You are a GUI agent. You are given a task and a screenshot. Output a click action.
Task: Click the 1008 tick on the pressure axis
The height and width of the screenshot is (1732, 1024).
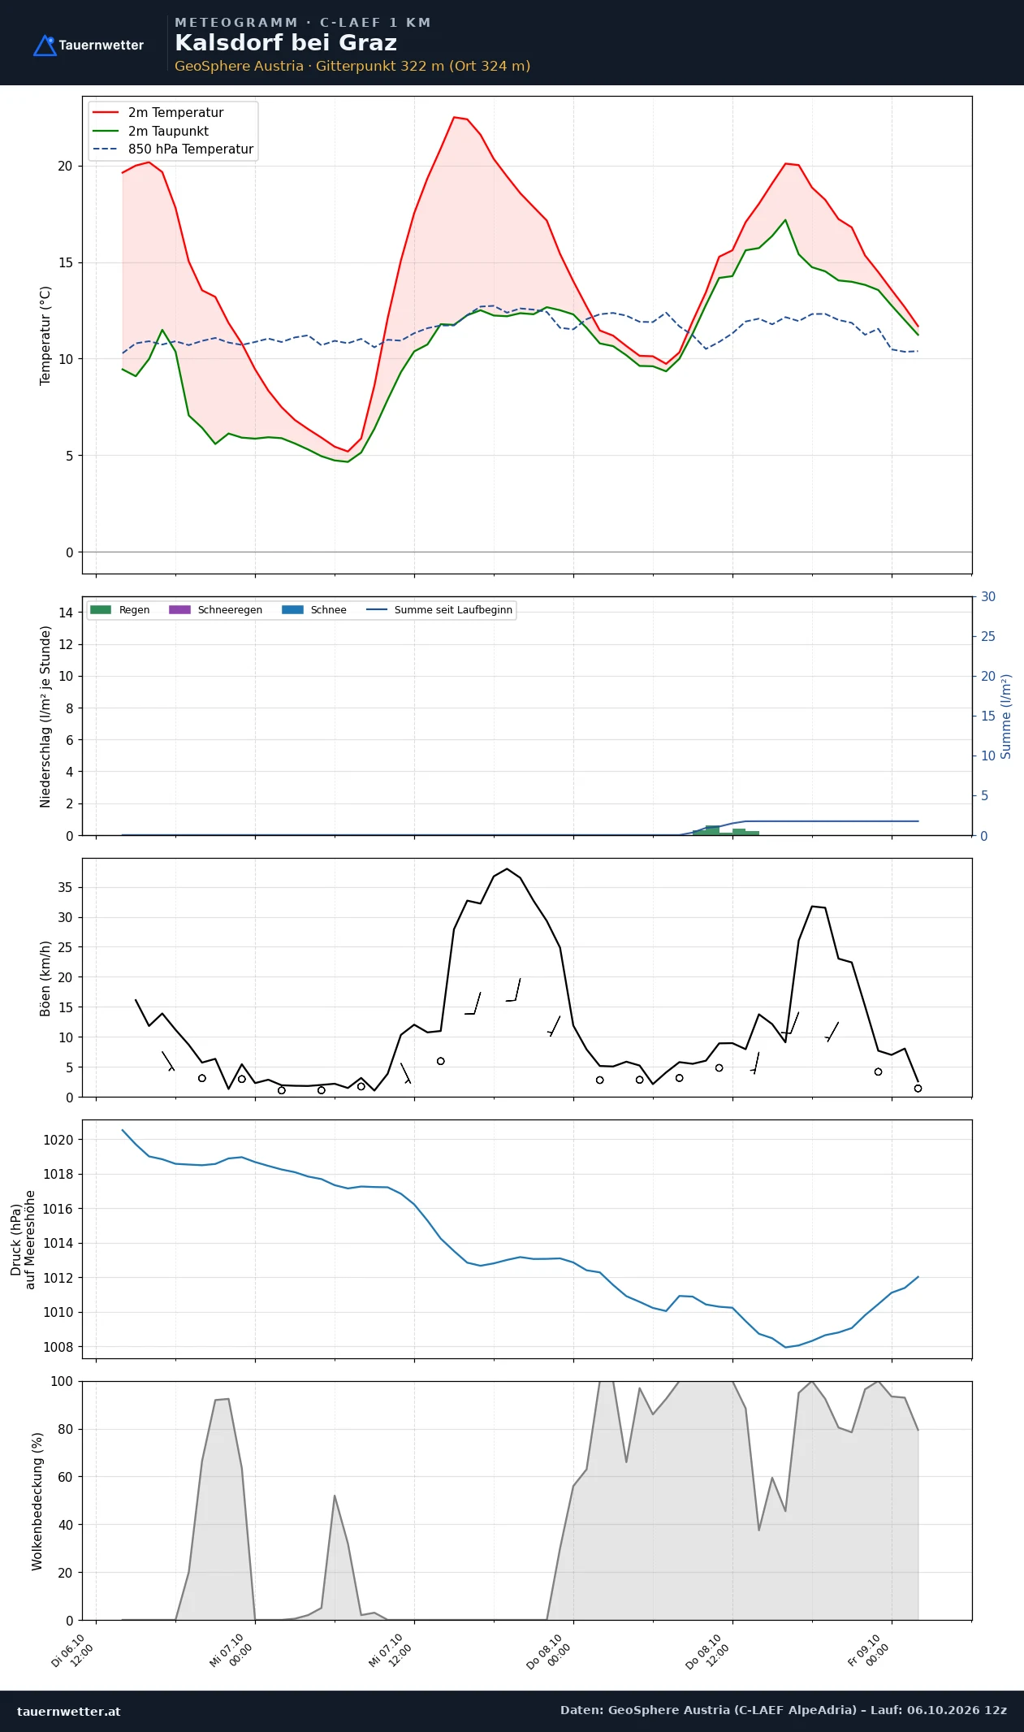pyautogui.click(x=58, y=1347)
